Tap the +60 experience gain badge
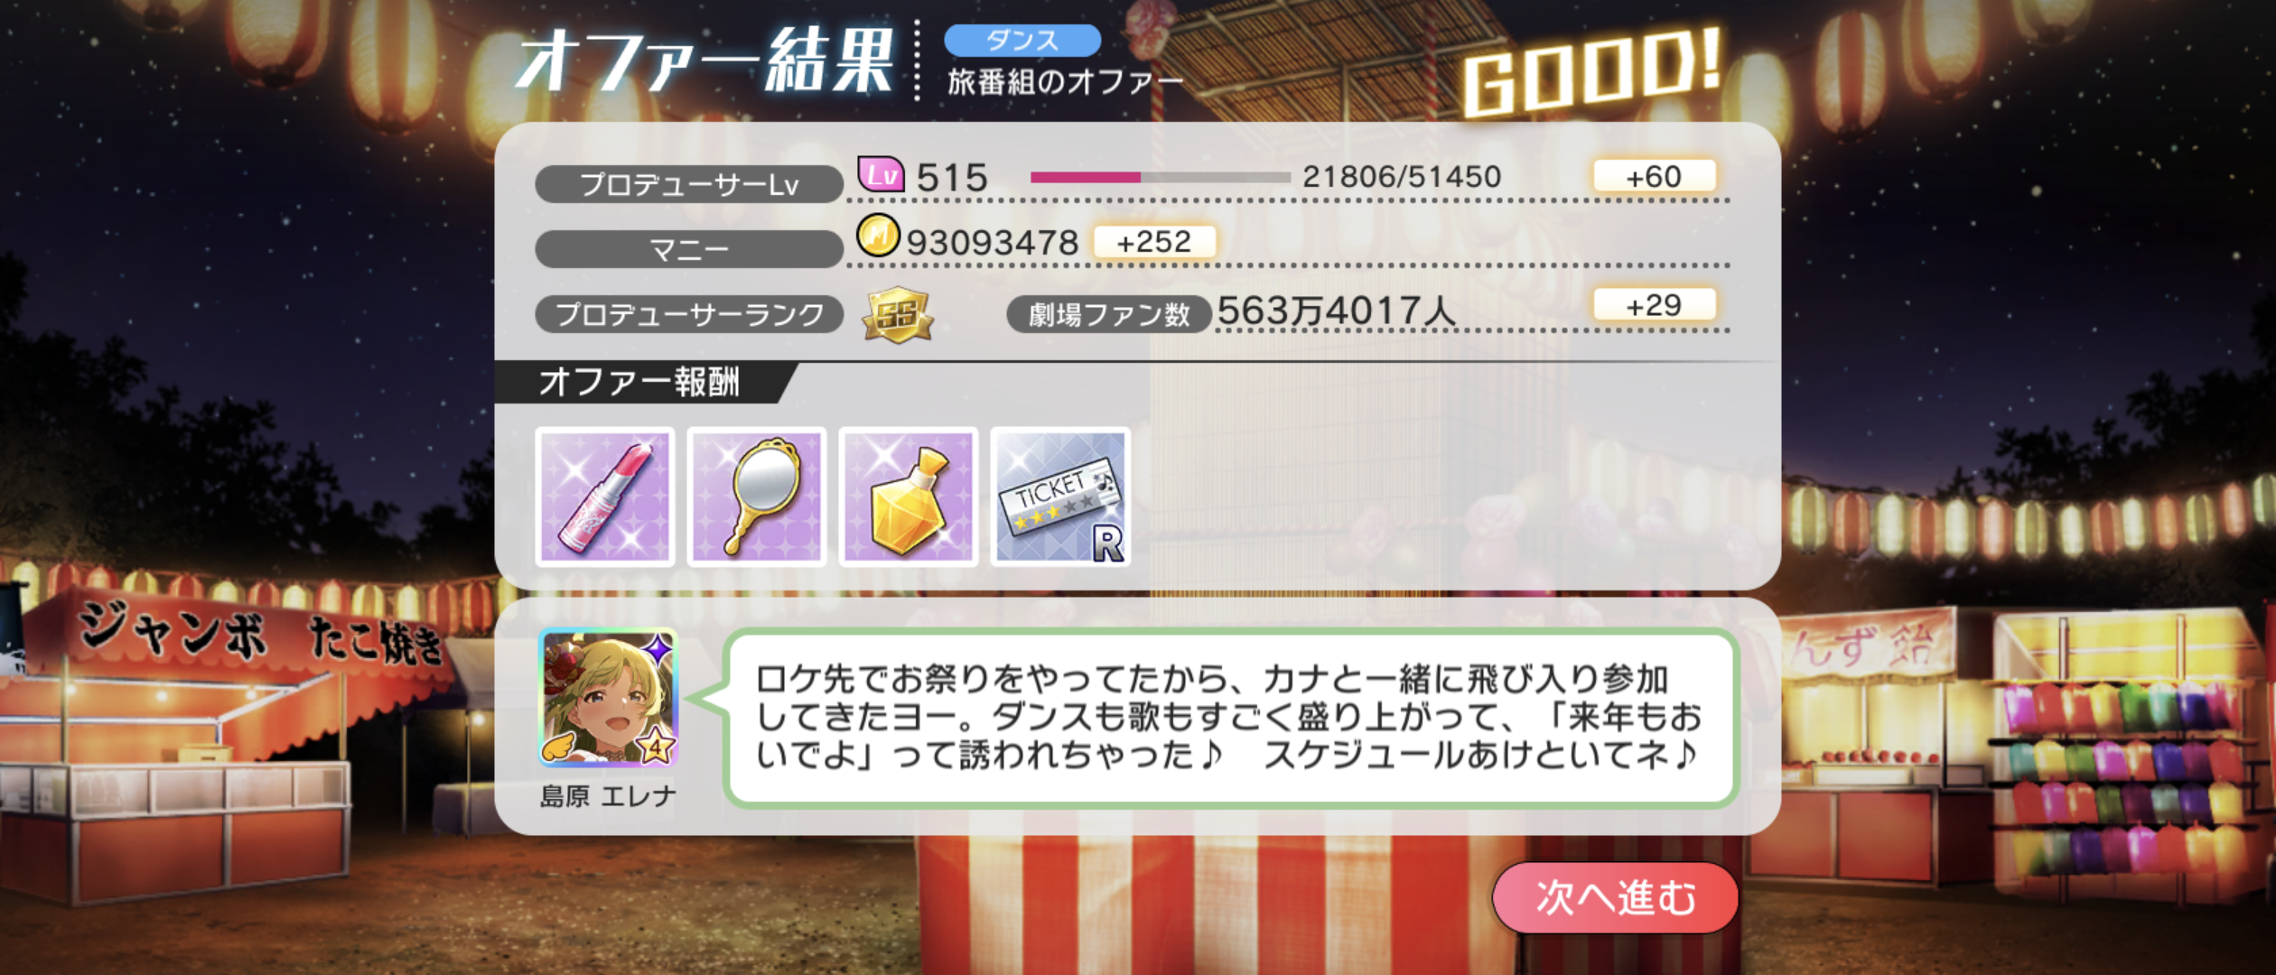 pyautogui.click(x=1654, y=176)
